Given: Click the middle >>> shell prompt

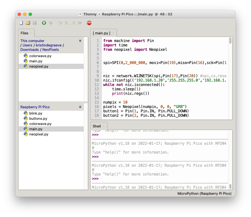Looking at the screenshot, I should [x=95, y=157].
